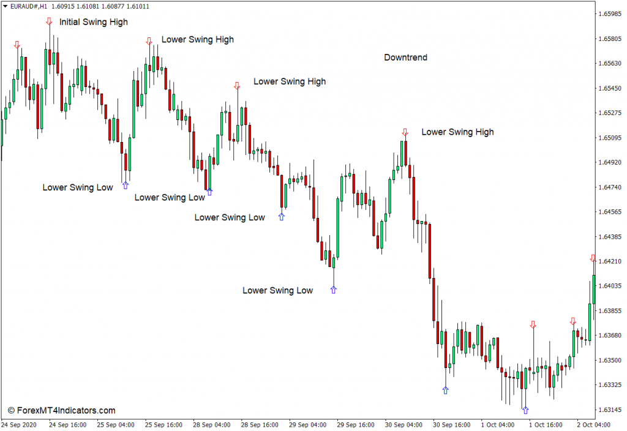Click time axis label '30 Sep 16:00'

coord(451,425)
